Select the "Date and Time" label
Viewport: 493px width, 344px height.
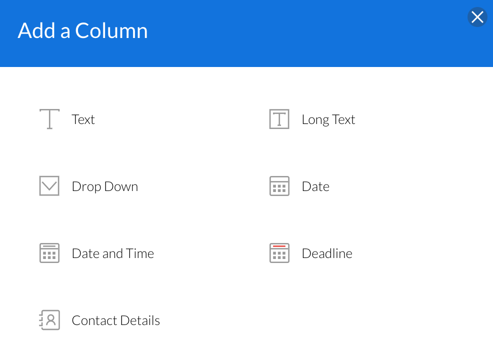coord(112,253)
